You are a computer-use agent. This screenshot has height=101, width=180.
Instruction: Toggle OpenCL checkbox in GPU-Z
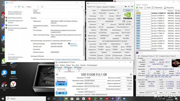coord(98,55)
